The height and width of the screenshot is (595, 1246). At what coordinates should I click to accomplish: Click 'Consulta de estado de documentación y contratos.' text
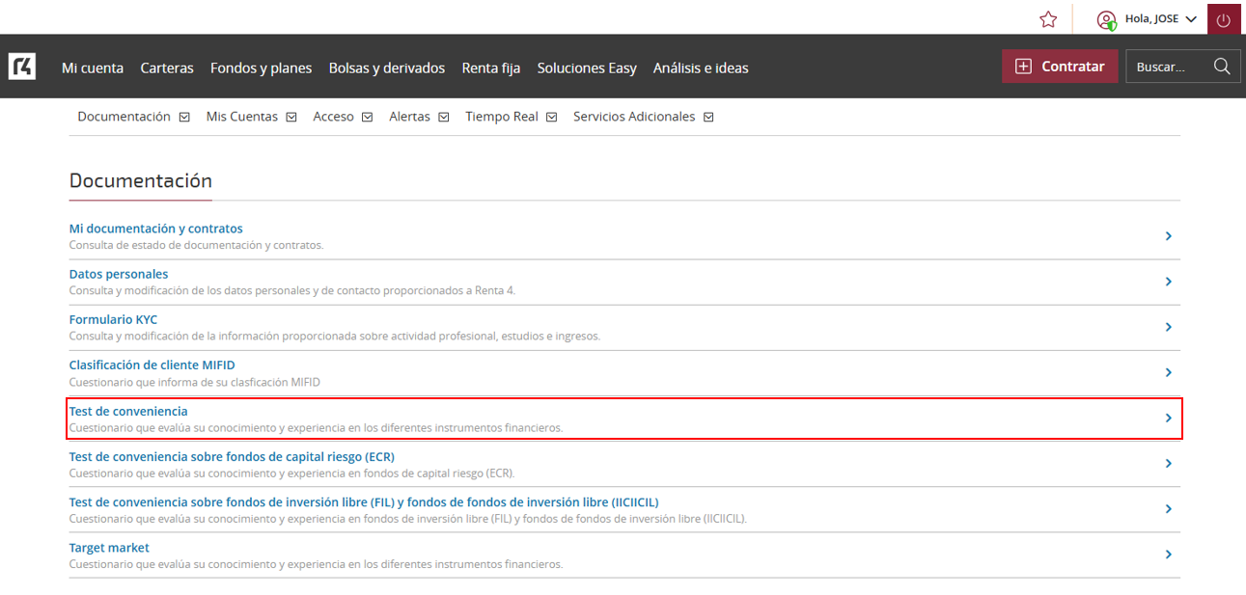tap(196, 245)
